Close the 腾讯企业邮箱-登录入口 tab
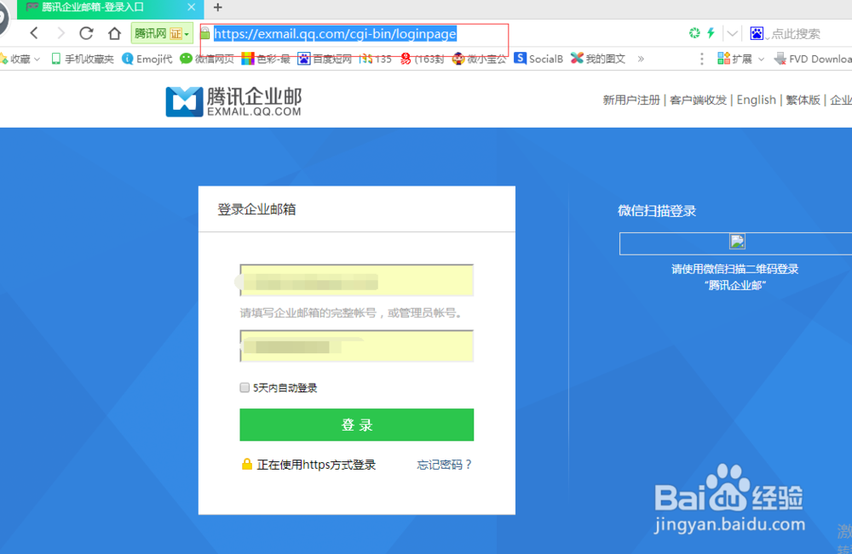 (191, 7)
